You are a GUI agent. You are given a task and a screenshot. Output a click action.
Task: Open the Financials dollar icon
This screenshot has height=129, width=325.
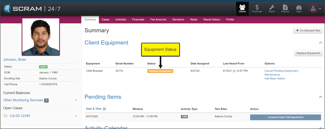[x=257, y=9]
